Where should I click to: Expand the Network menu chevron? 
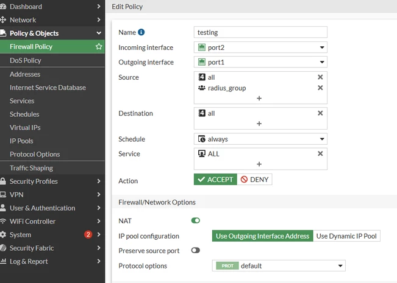point(99,19)
